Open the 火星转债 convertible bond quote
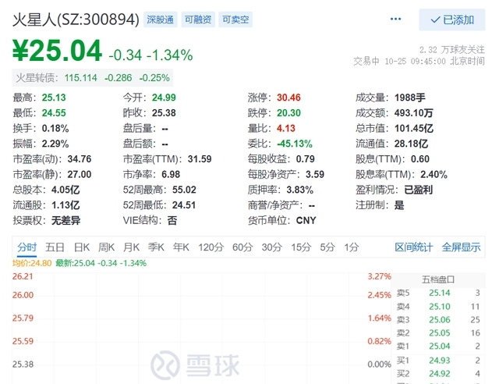Image resolution: width=499 pixels, height=384 pixels. tap(93, 77)
